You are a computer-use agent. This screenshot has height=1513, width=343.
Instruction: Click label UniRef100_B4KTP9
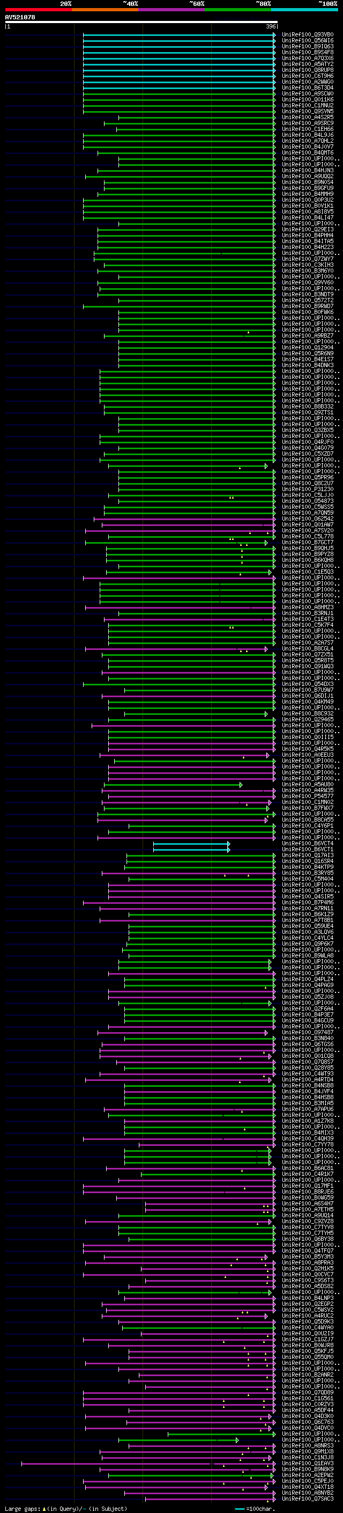[x=307, y=867]
